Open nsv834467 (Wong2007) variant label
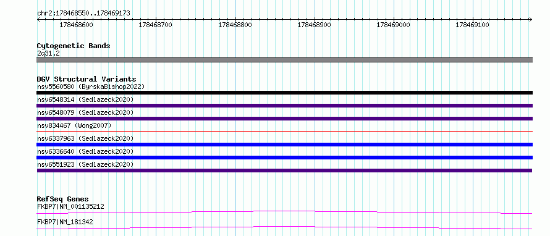 point(74,125)
